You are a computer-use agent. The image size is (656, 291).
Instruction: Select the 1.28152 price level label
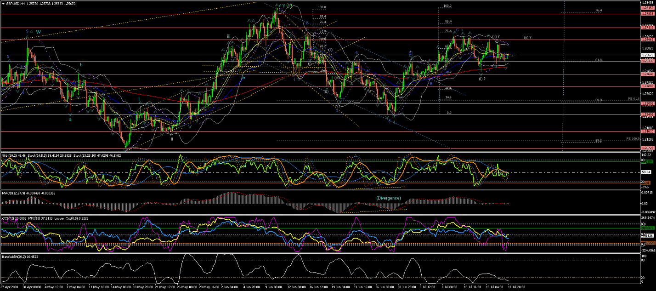648,8
